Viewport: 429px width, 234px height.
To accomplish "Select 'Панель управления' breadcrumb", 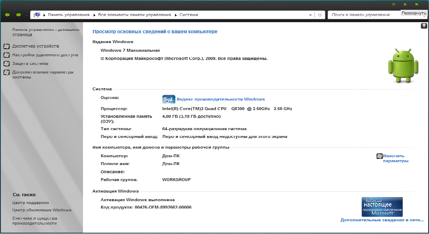I will tap(69, 15).
